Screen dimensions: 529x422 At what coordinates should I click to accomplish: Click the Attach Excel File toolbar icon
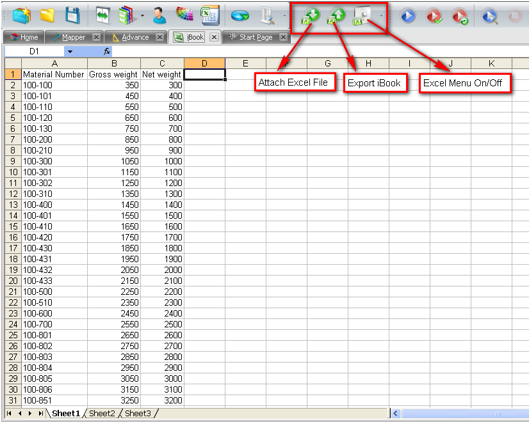pos(311,15)
